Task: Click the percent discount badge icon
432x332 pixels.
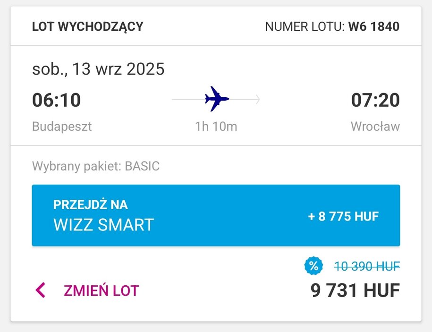Action: [313, 266]
